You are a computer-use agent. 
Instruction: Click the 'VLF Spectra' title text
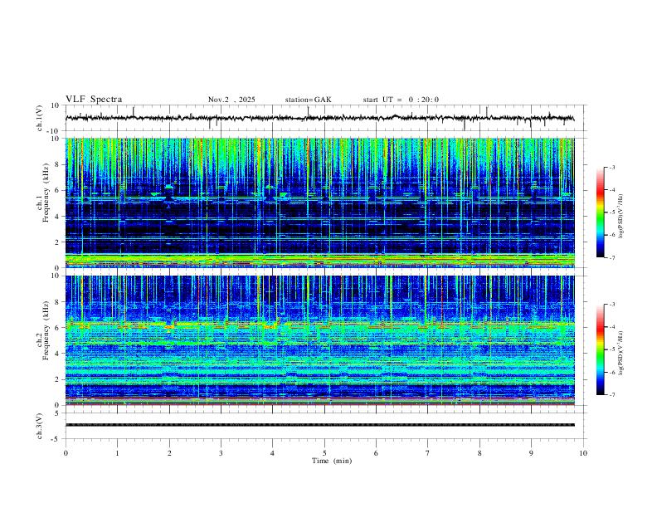tap(94, 100)
